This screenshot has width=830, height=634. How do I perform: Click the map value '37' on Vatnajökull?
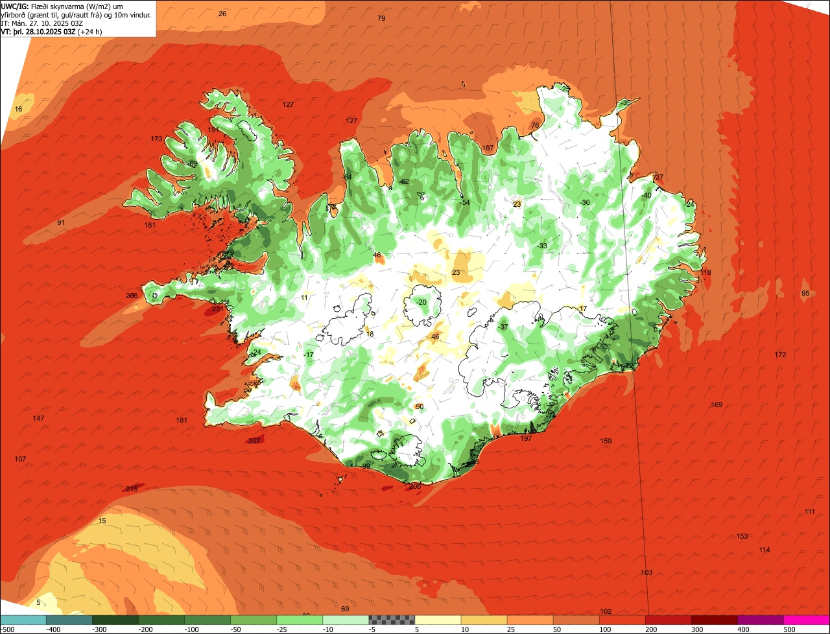point(504,327)
